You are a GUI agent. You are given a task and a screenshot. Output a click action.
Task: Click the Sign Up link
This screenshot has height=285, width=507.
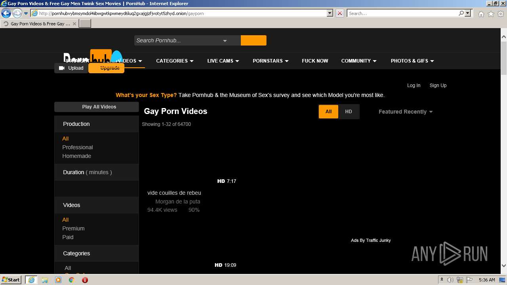point(438,85)
